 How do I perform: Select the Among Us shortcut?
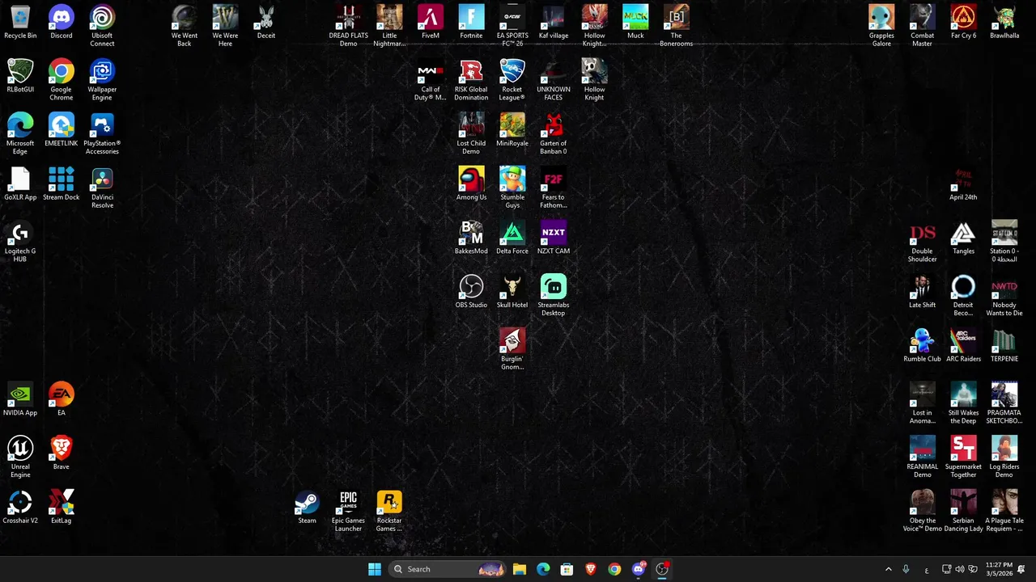click(471, 184)
